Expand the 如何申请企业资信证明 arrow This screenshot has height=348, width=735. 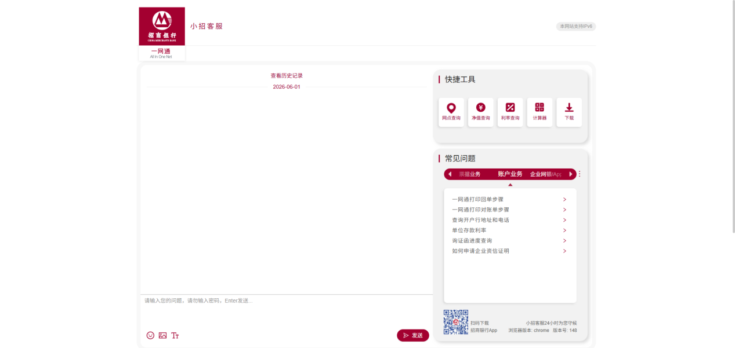click(564, 251)
